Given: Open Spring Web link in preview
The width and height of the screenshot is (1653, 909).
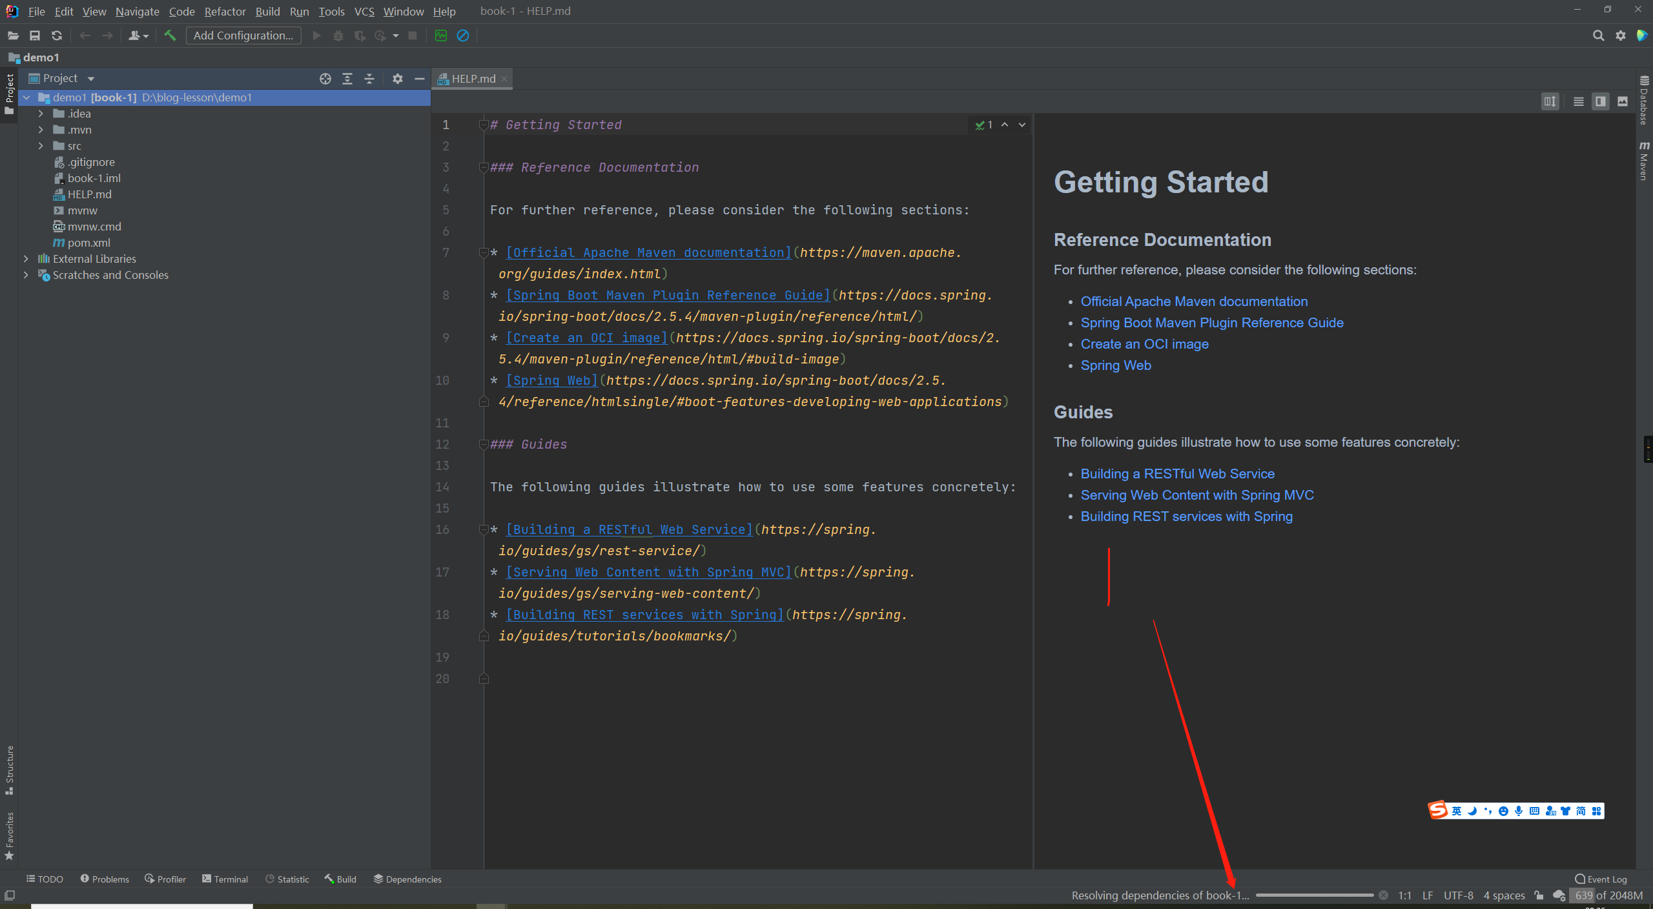Looking at the screenshot, I should point(1115,365).
